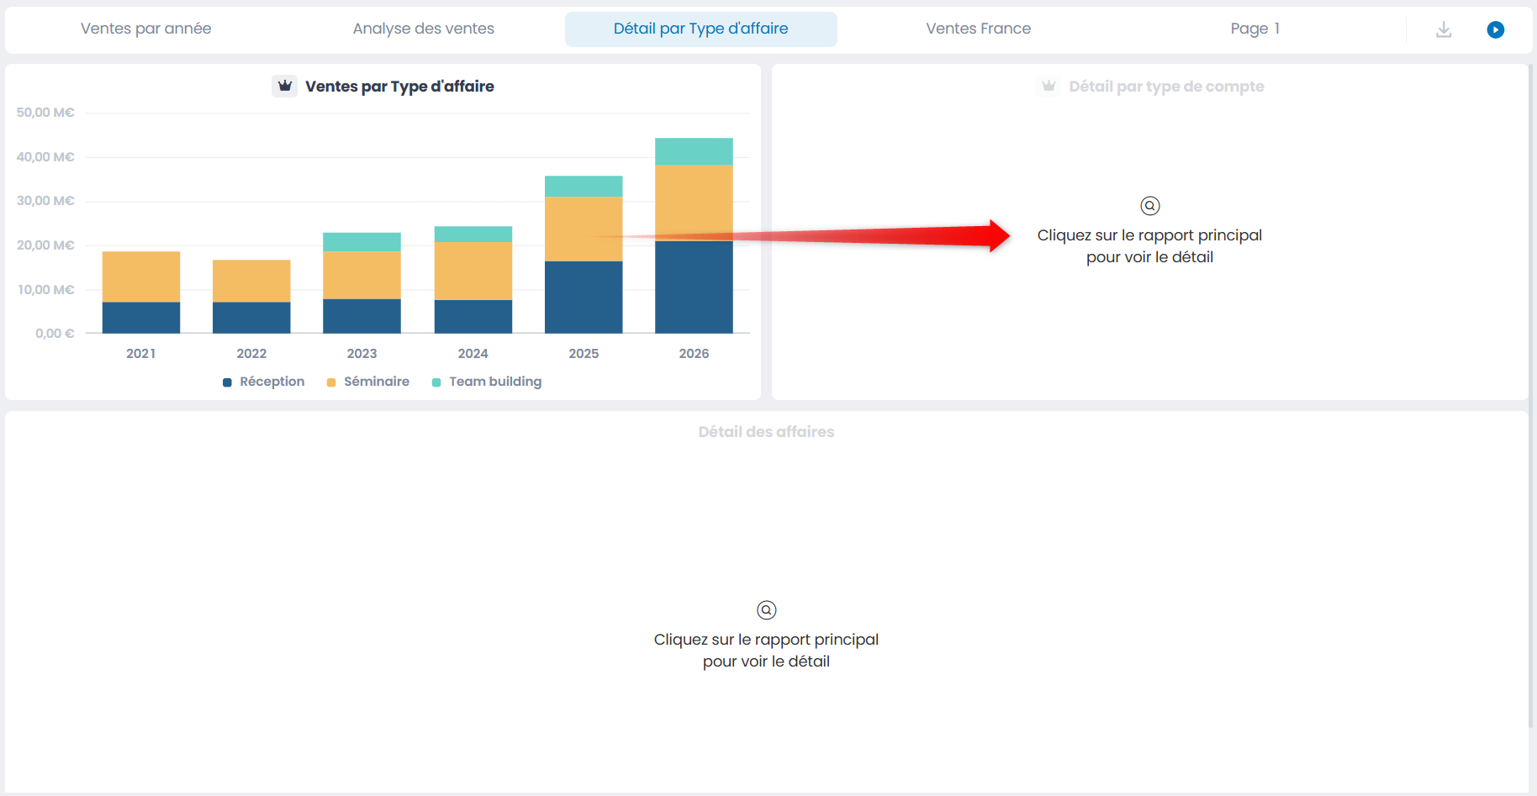Viewport: 1537px width, 796px height.
Task: Switch to Analyse des ventes tab
Action: (x=424, y=29)
